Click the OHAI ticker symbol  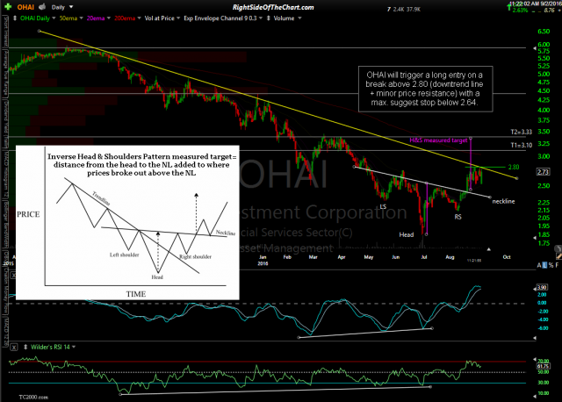pyautogui.click(x=25, y=7)
